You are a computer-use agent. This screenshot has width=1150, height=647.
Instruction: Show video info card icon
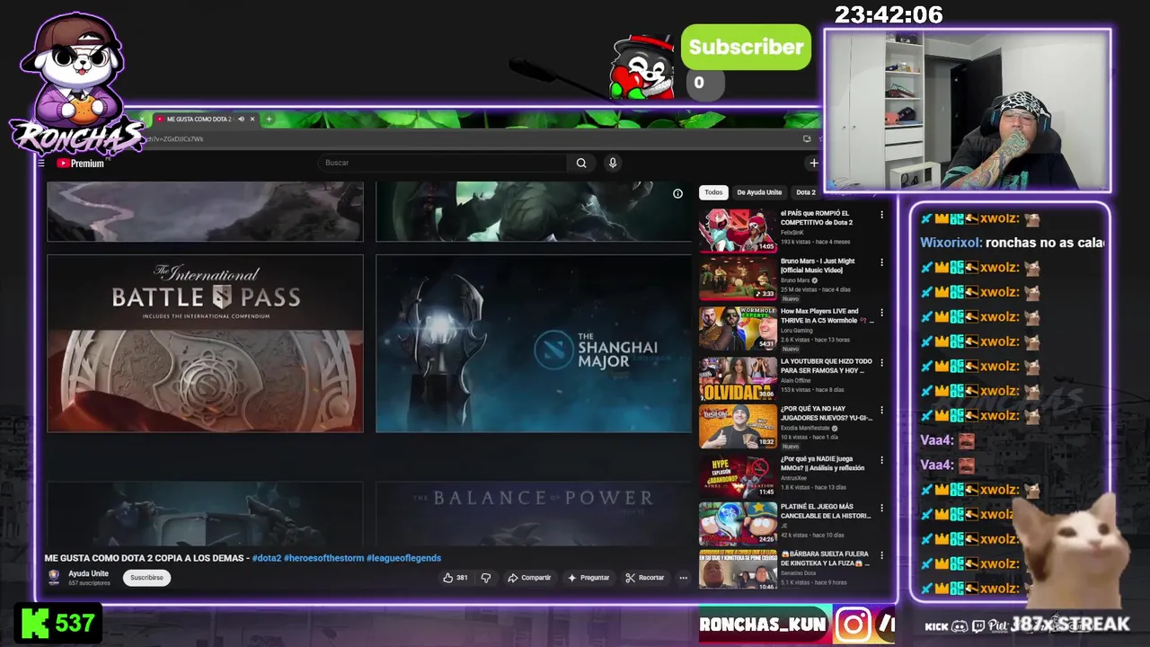click(677, 193)
